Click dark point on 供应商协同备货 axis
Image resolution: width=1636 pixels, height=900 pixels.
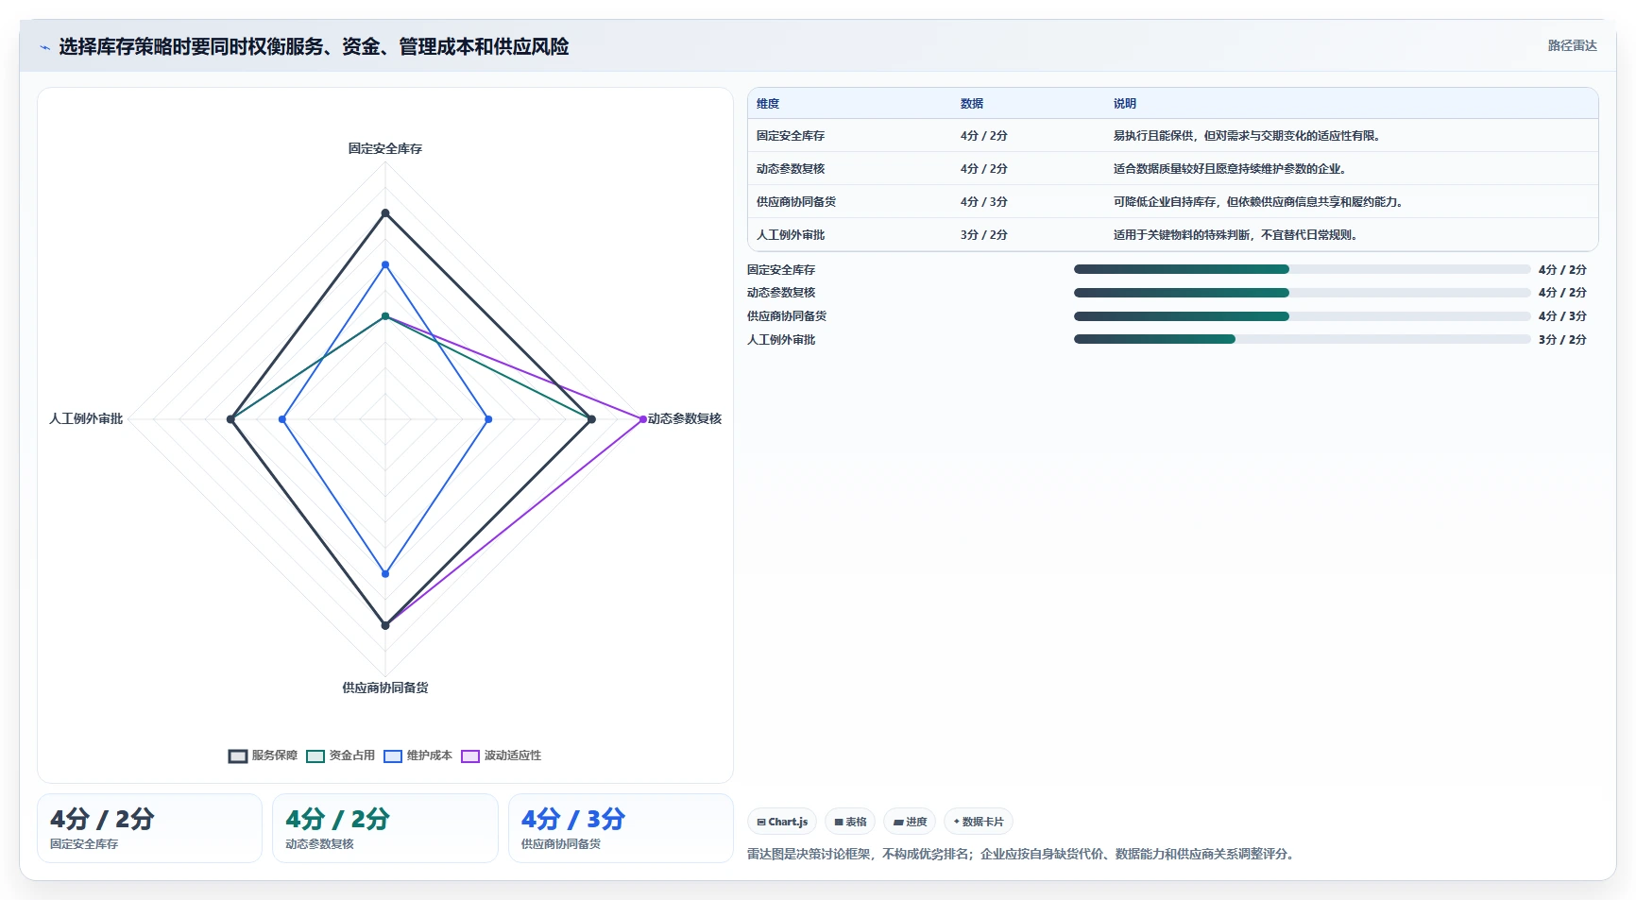pyautogui.click(x=385, y=625)
